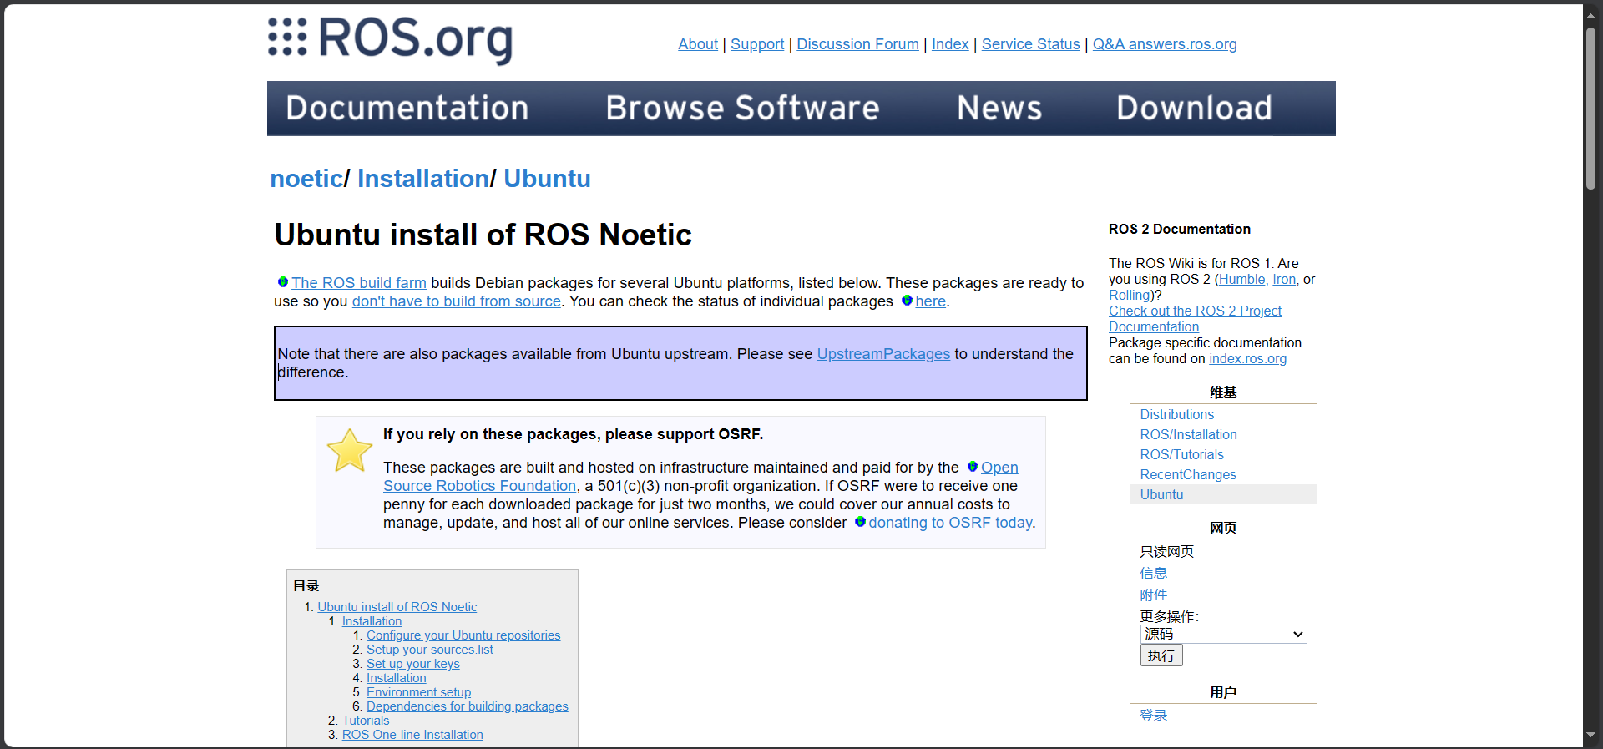Jump to Configure your Ubuntu repositories

tap(463, 635)
